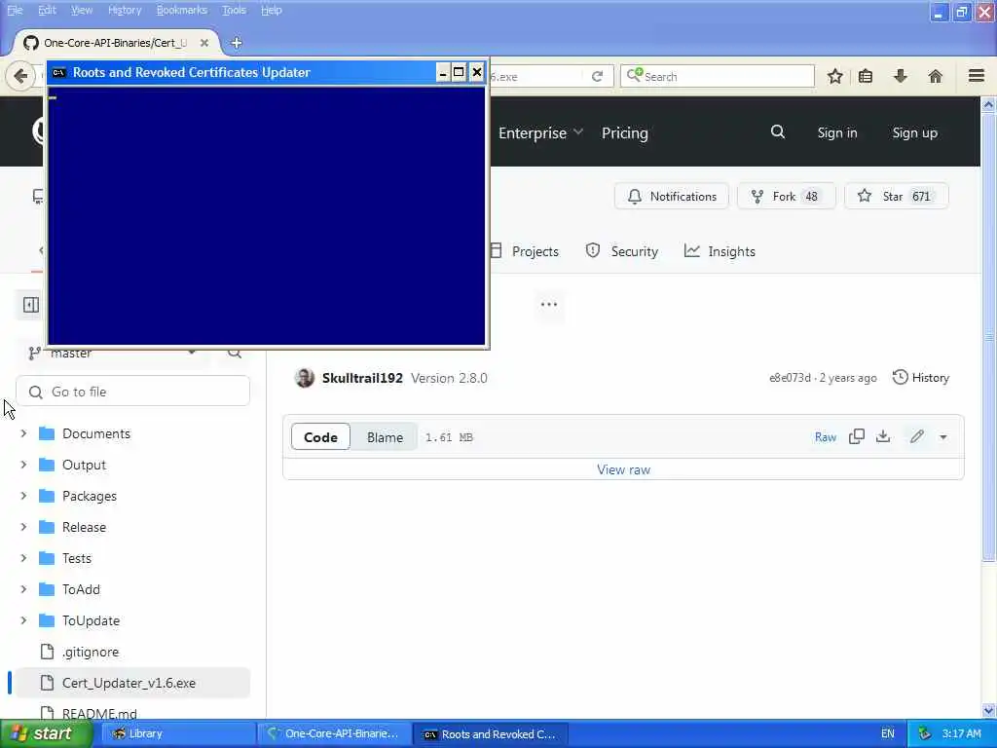Screen dimensions: 997x748
Task: Fork the repository button
Action: 786,197
